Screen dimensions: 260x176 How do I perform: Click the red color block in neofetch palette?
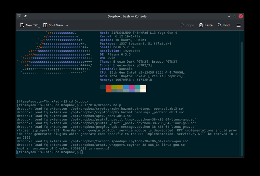(x=108, y=87)
